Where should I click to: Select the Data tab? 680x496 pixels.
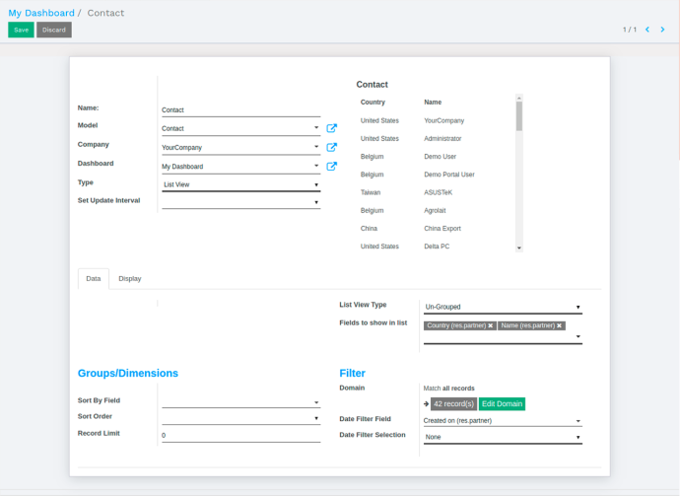(93, 278)
